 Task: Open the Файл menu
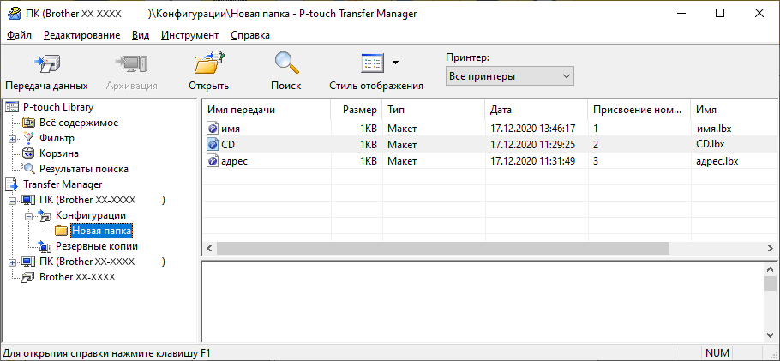pos(19,35)
